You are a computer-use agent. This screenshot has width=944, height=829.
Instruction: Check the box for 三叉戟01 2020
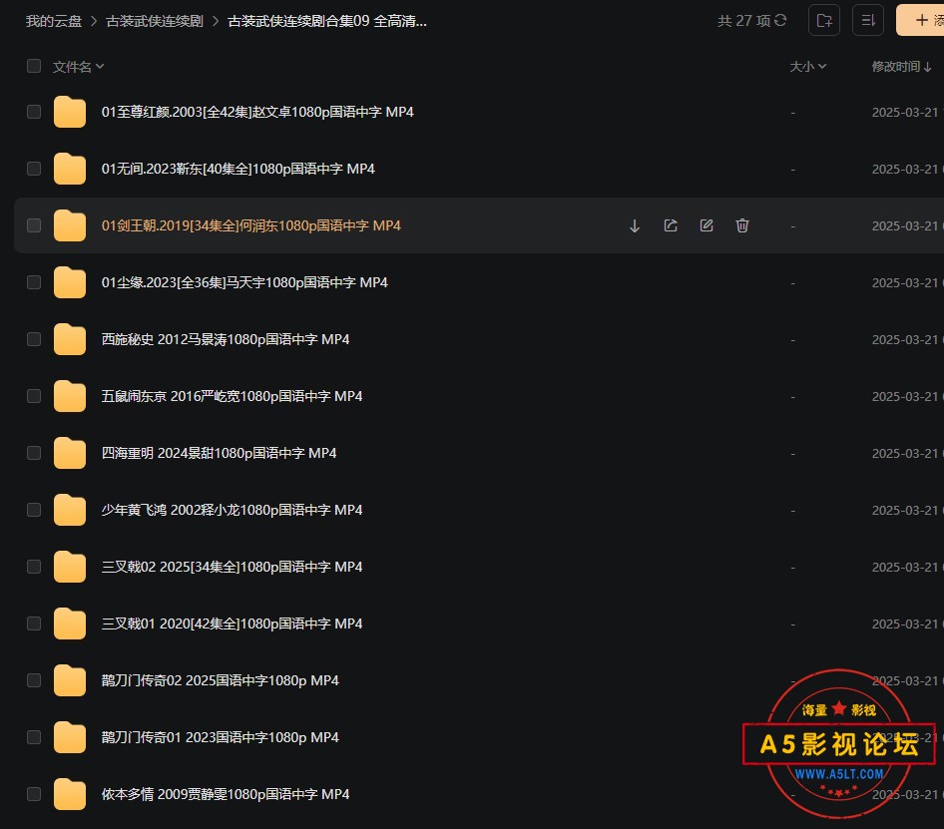pyautogui.click(x=34, y=623)
